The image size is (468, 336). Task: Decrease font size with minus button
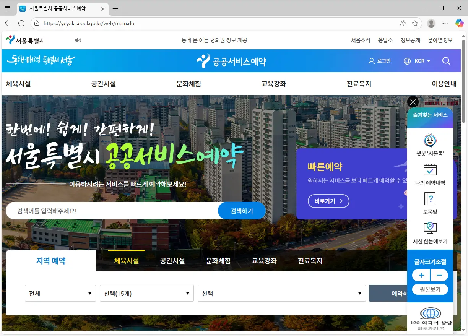pos(439,275)
